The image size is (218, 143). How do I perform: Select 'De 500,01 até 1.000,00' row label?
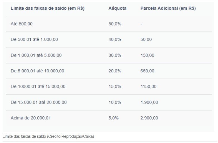click(34, 40)
